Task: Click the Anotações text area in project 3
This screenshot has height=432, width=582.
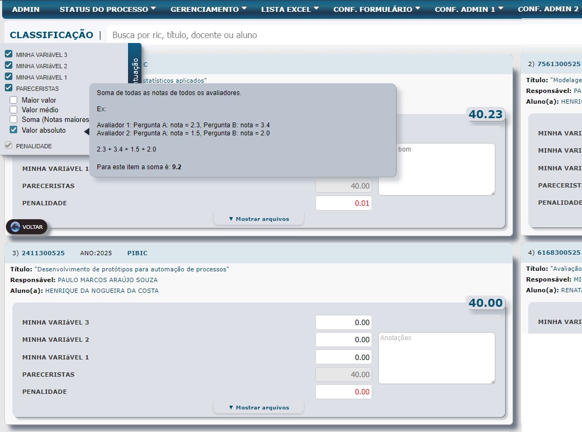Action: pyautogui.click(x=436, y=358)
